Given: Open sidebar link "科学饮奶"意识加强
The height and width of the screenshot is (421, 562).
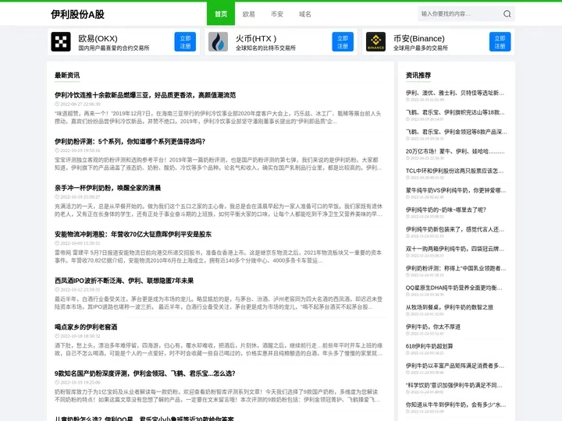Looking at the screenshot, I should pos(454,385).
